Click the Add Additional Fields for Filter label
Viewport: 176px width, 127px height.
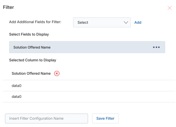click(35, 22)
